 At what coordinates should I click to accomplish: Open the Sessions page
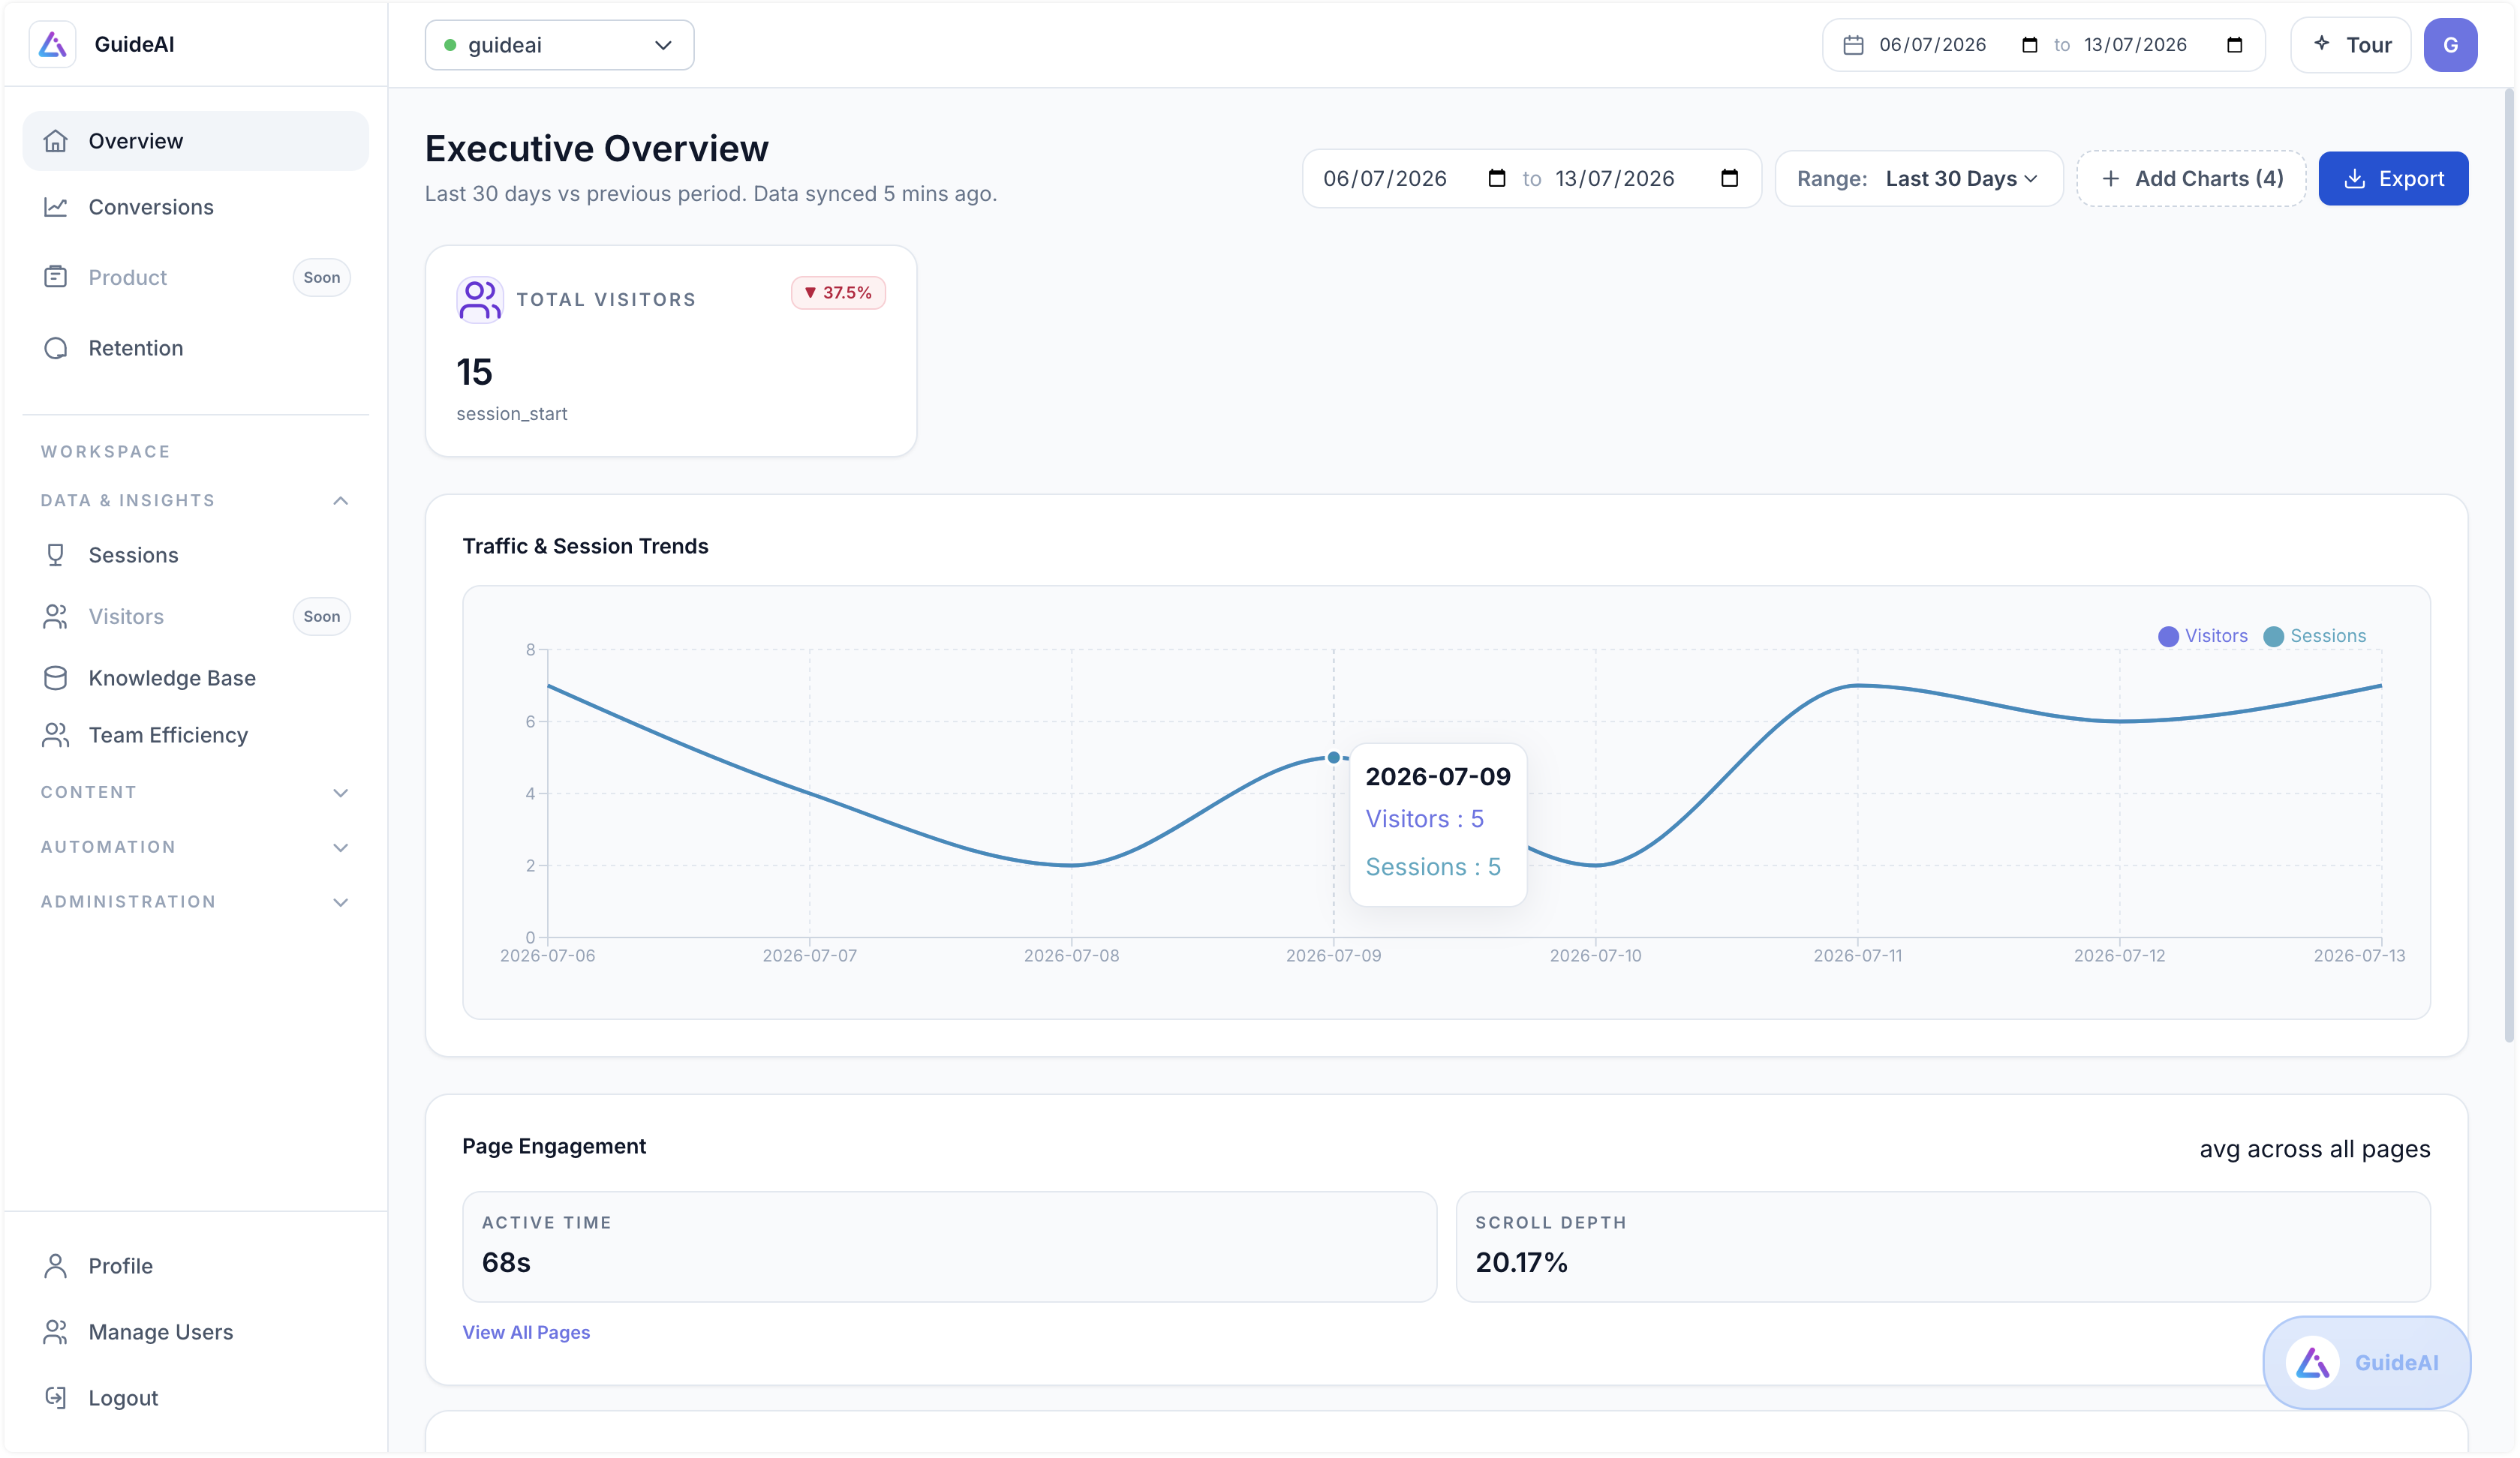coord(195,554)
